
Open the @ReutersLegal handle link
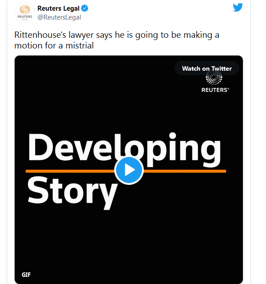59,17
